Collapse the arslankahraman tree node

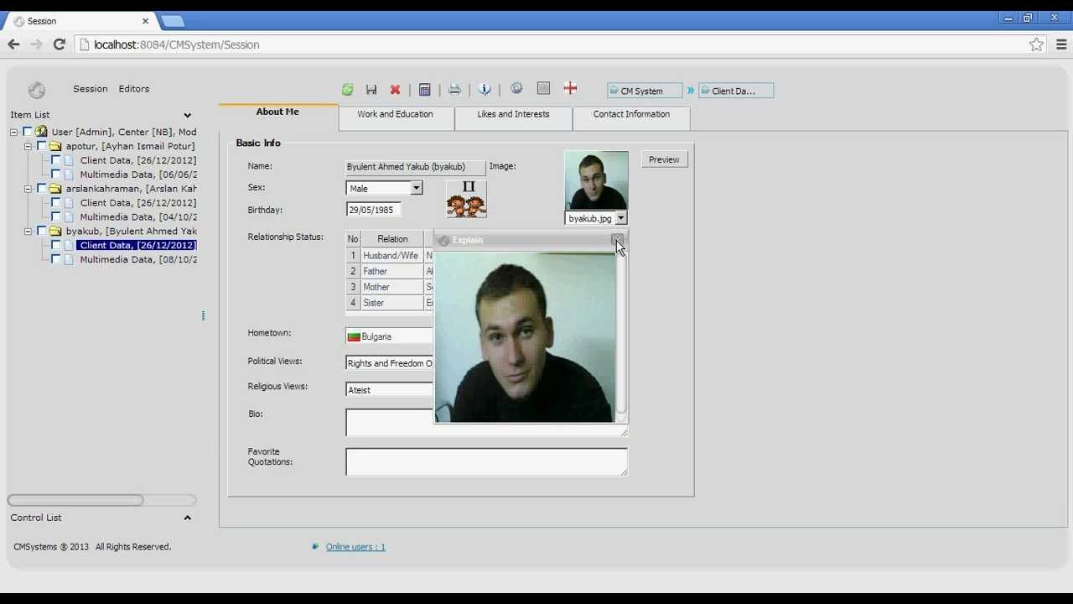28,189
